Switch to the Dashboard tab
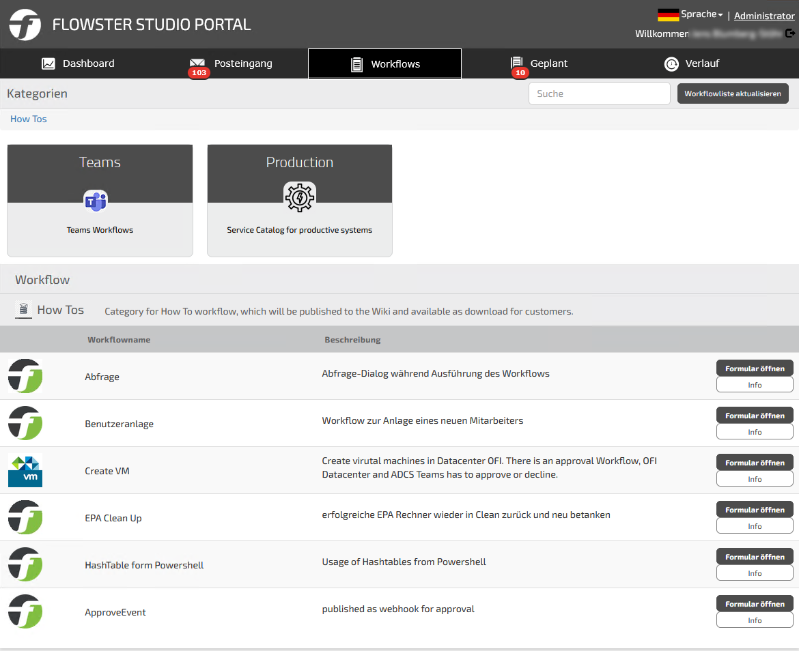Viewport: 799px width, 651px height. (x=77, y=63)
